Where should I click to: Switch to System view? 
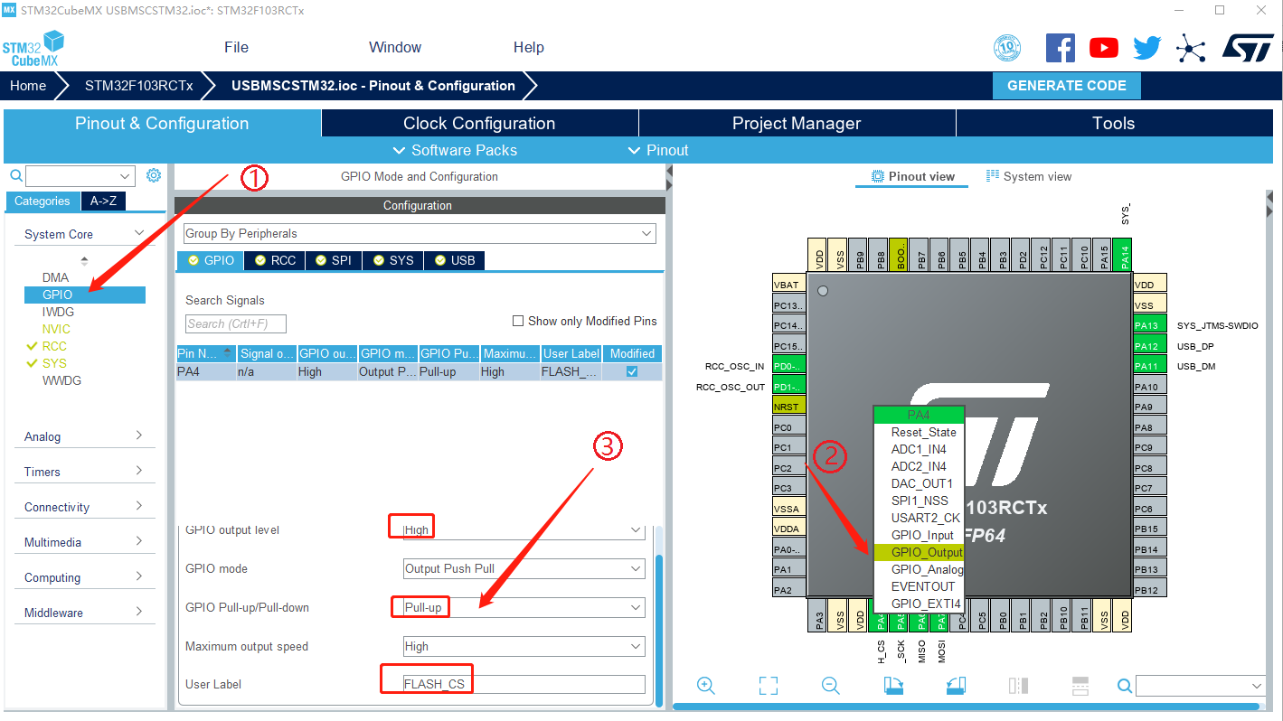[x=1028, y=176]
